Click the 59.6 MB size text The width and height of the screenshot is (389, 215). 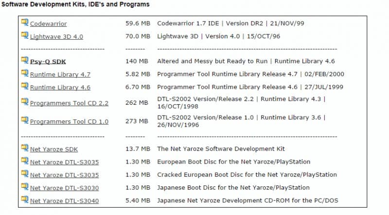[x=138, y=23]
